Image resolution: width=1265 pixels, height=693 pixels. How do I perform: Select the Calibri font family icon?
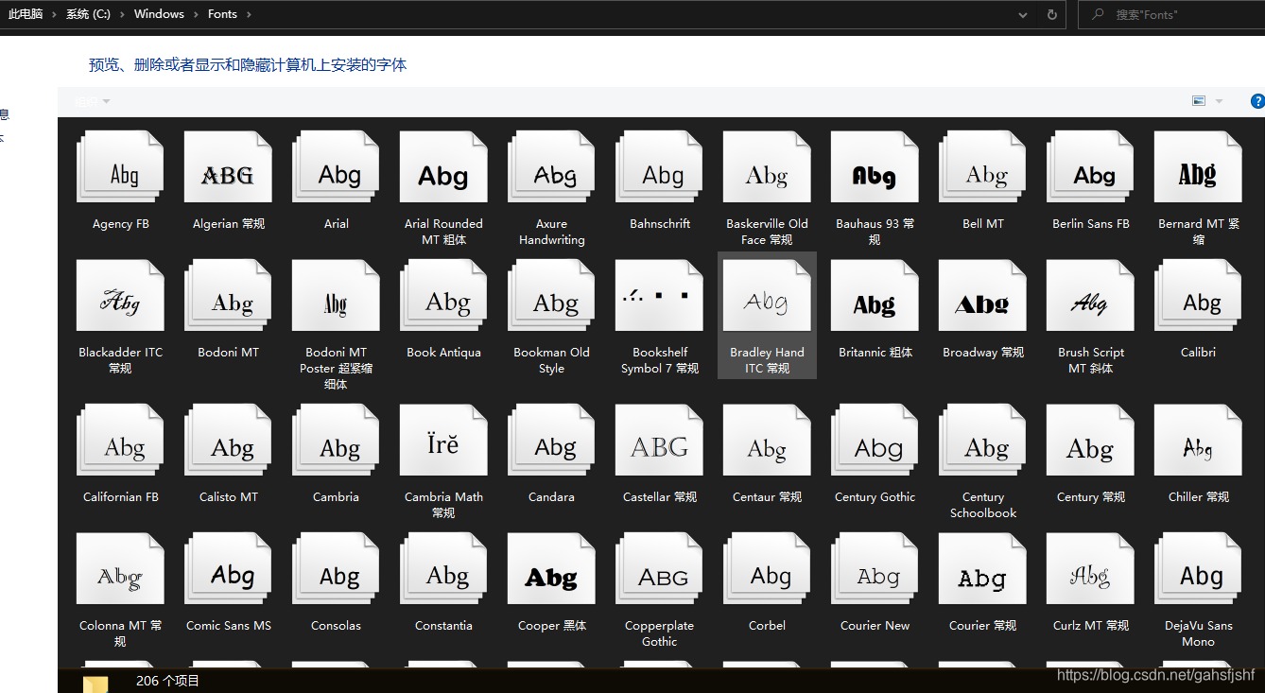tap(1198, 296)
